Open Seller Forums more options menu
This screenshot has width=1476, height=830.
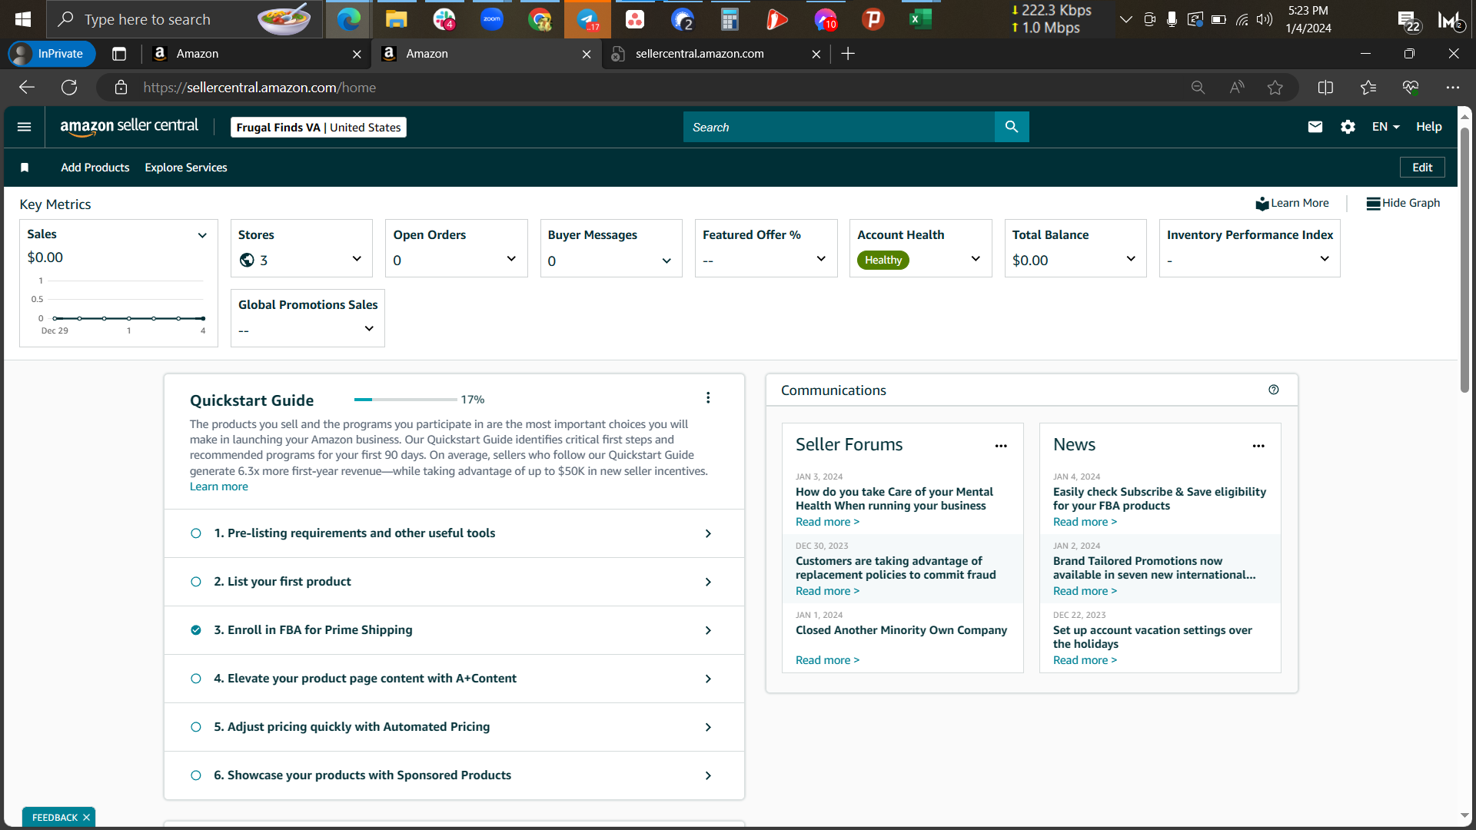click(x=1001, y=446)
